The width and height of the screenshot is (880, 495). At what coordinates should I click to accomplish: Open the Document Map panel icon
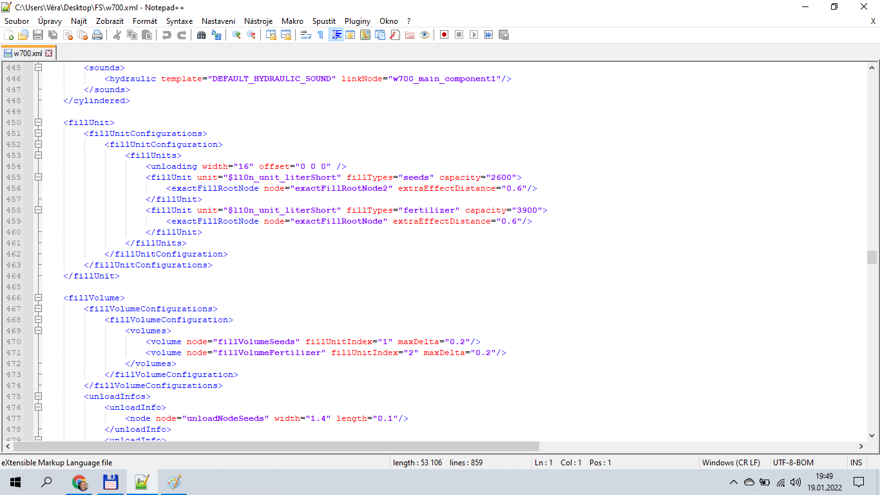pyautogui.click(x=365, y=35)
